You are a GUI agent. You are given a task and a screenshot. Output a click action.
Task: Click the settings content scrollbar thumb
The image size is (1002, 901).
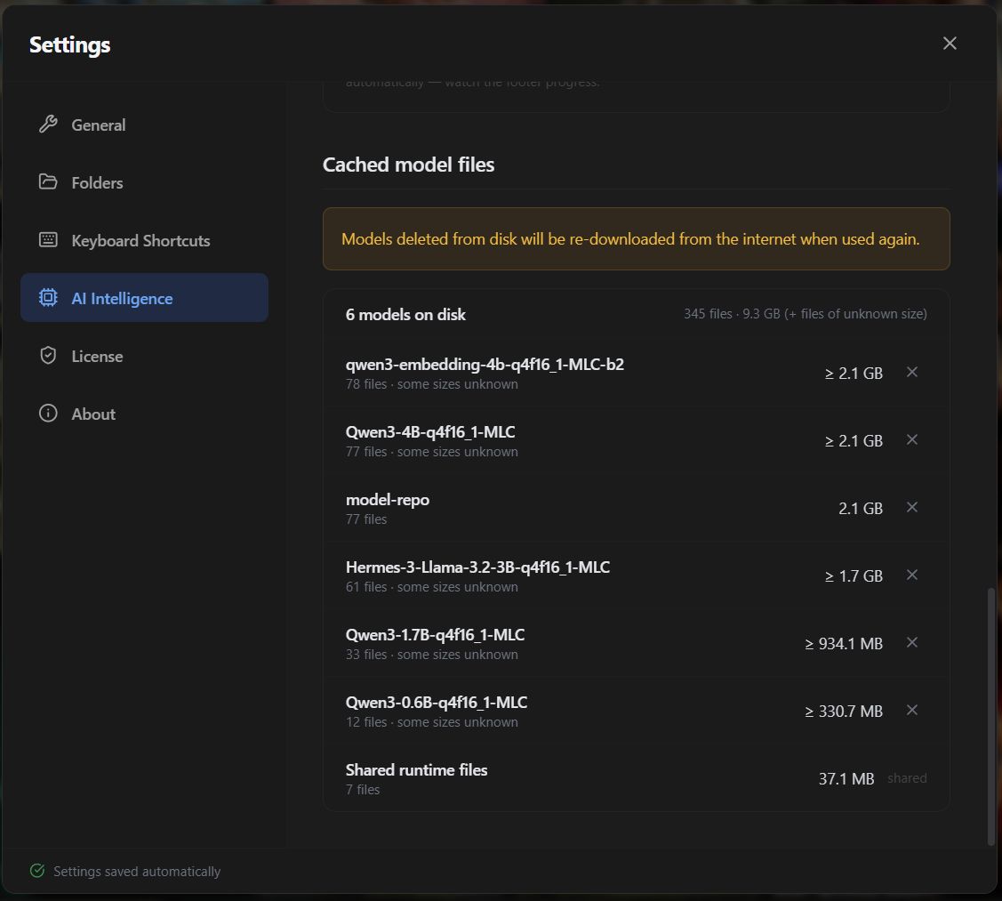(991, 716)
